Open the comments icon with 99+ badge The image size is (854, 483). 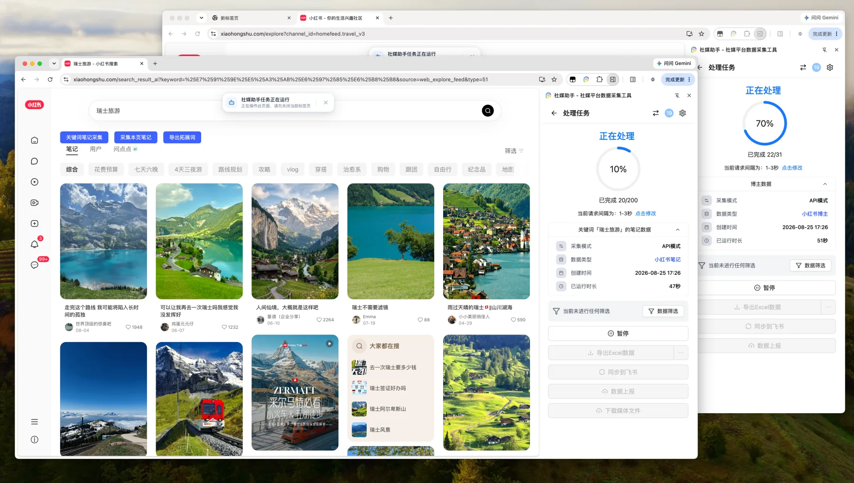click(x=35, y=265)
